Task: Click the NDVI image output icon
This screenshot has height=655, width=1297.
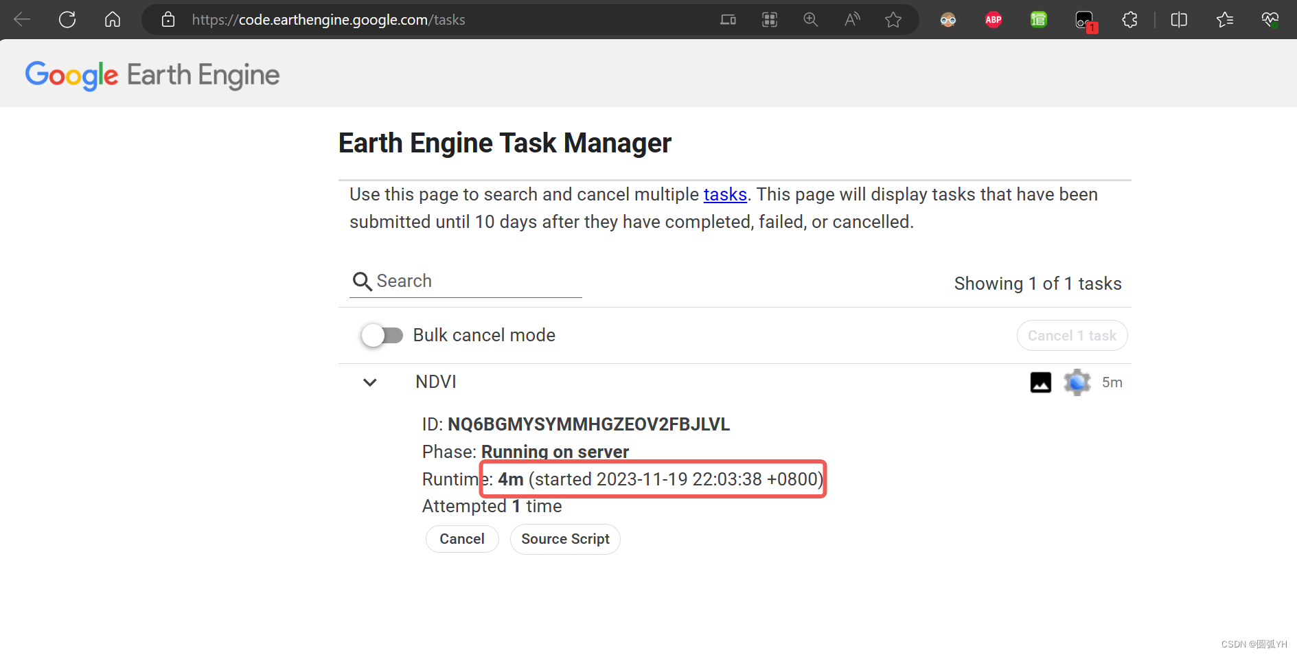Action: click(1040, 382)
